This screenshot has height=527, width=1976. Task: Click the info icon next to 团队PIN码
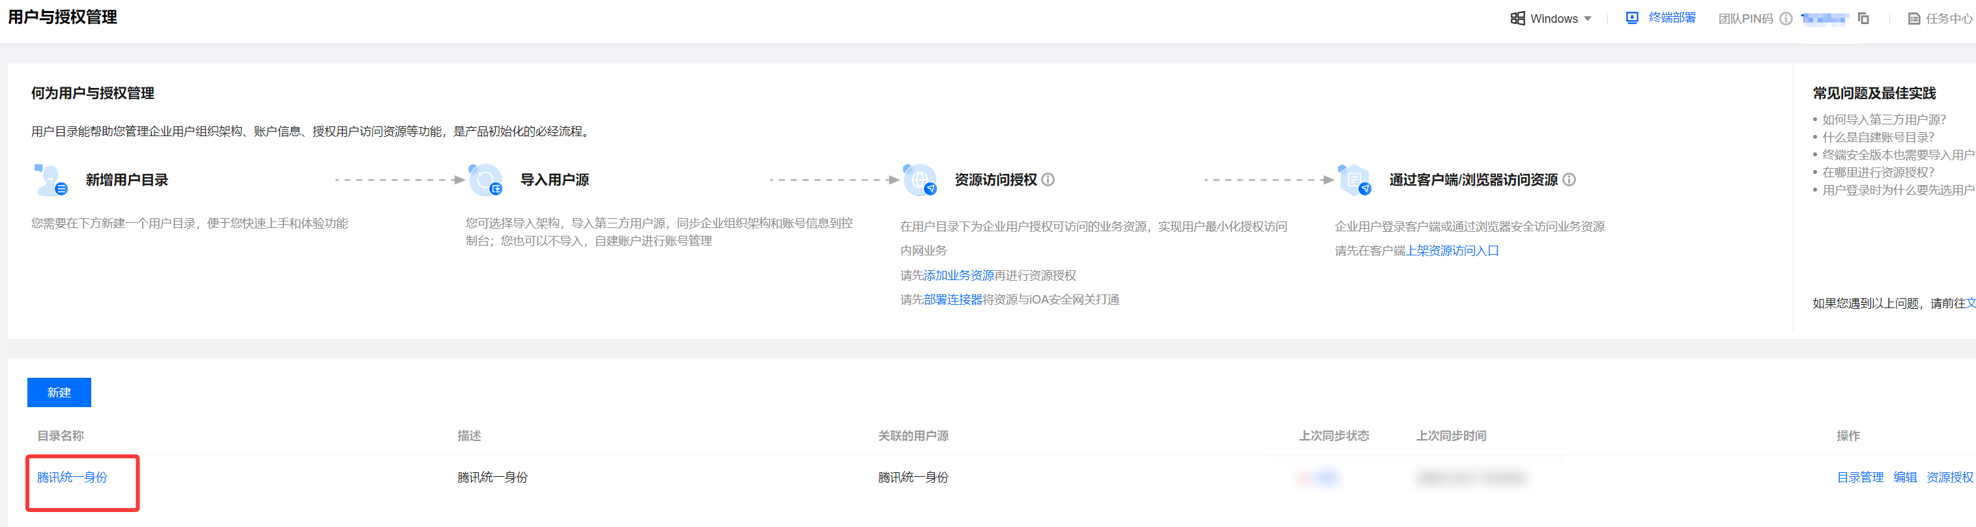coord(1786,18)
